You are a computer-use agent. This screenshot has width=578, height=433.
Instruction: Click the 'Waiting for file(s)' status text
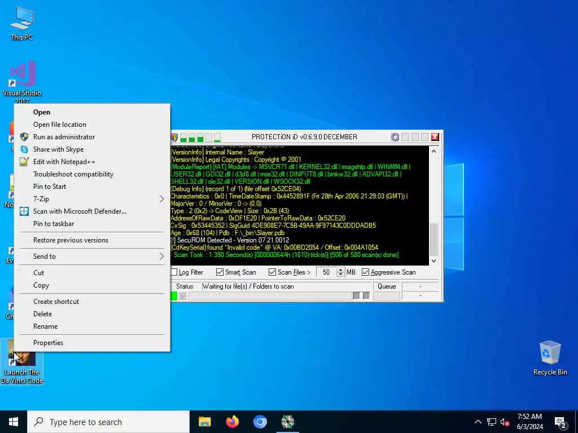coord(248,286)
